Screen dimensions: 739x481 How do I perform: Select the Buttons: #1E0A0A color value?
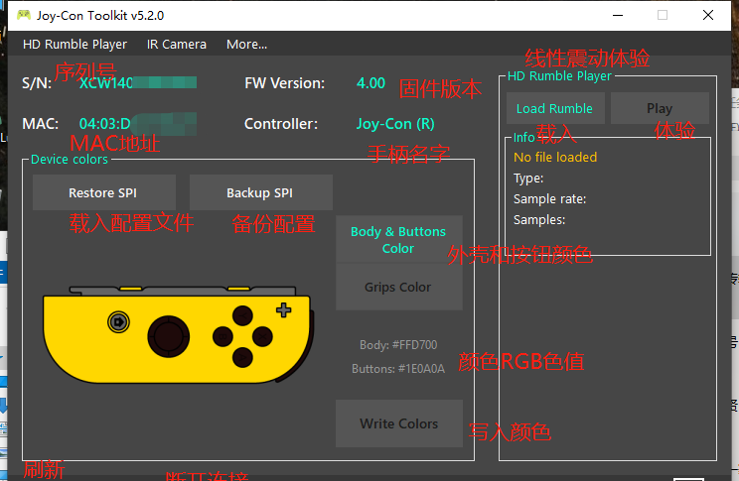click(398, 369)
